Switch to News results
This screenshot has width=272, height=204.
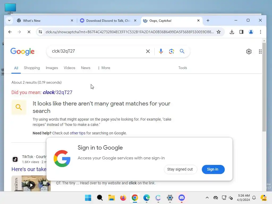(x=86, y=68)
